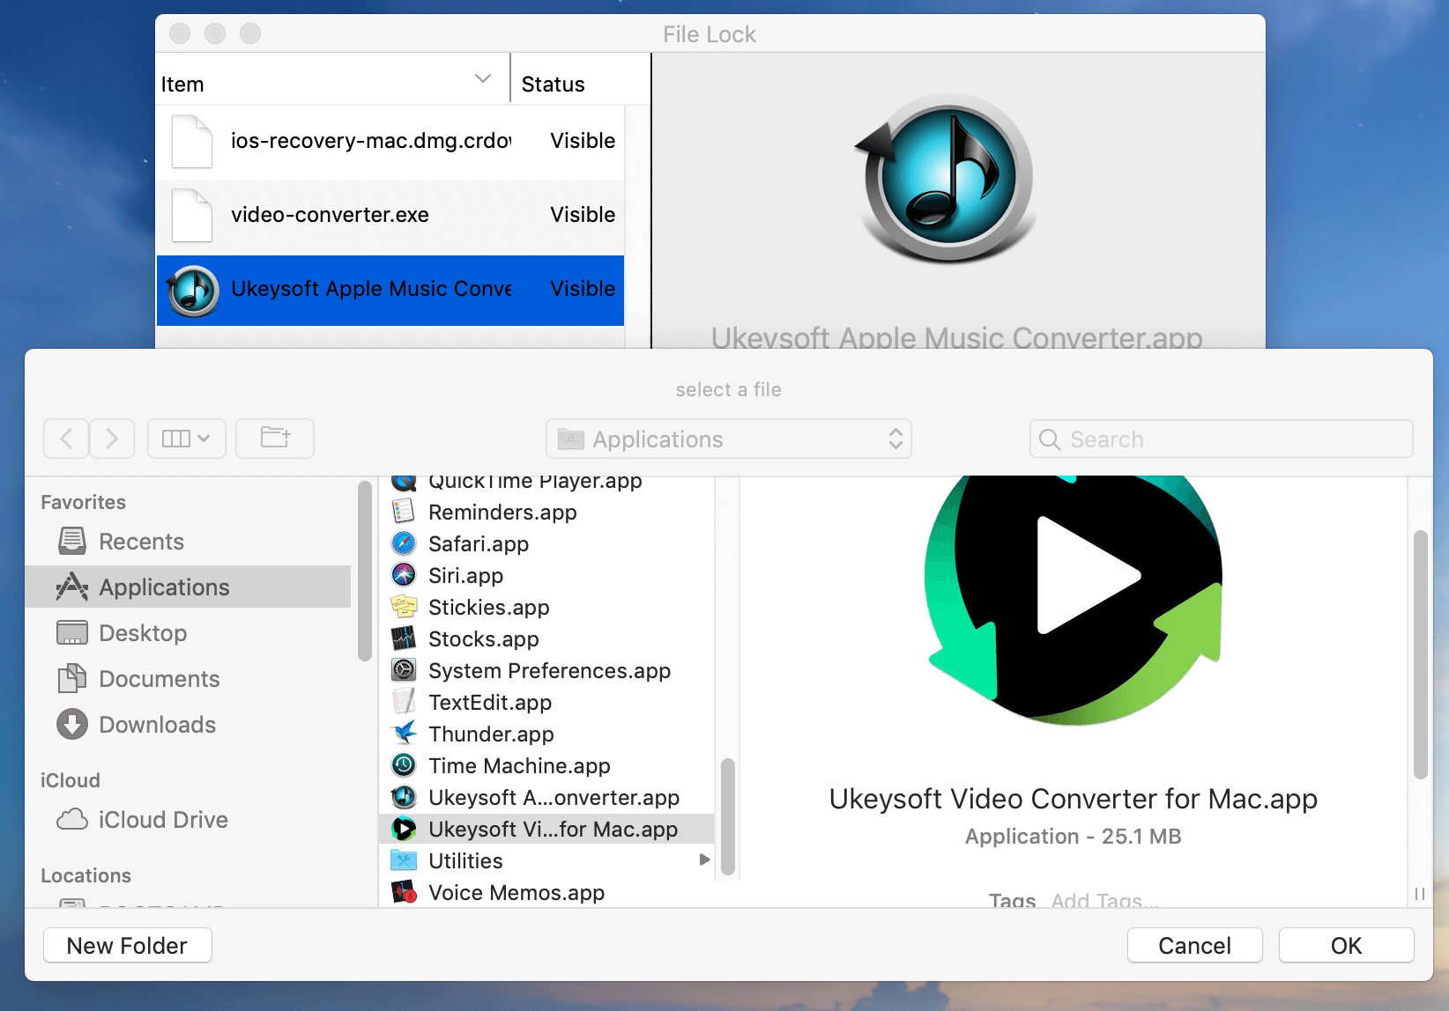Select TextEdit.app in the file list

[546, 703]
